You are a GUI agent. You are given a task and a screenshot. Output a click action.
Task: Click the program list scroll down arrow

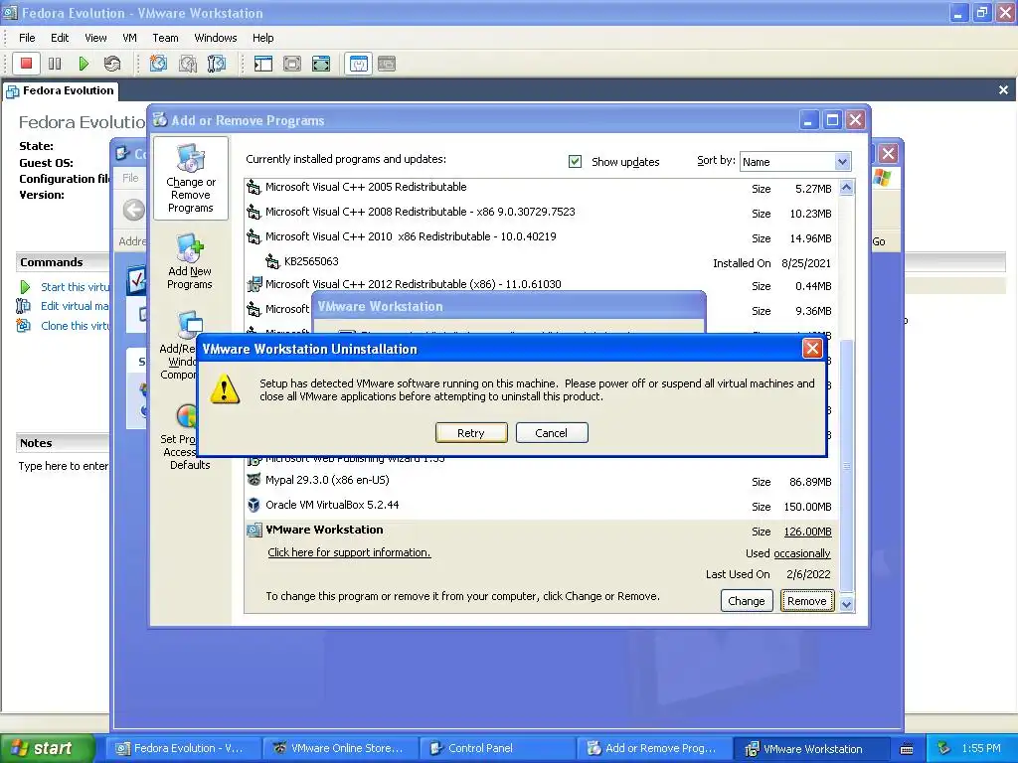coord(847,604)
